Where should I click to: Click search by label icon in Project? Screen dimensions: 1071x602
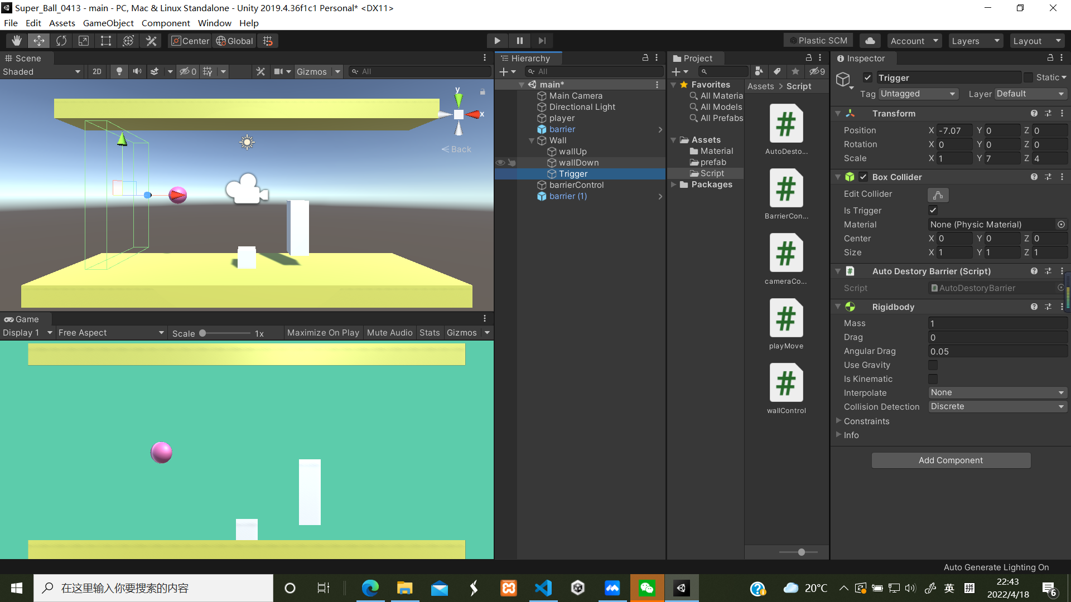(777, 71)
